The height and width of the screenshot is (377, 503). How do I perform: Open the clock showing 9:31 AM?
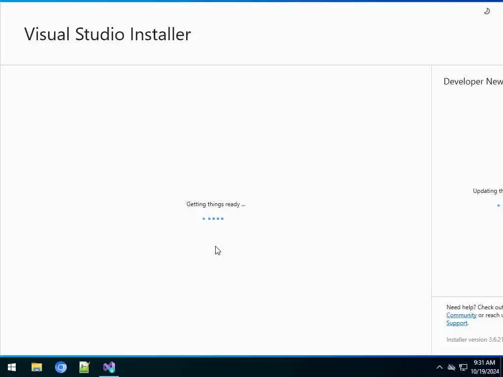(484, 363)
